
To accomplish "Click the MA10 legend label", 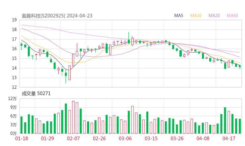I will click(196, 16).
